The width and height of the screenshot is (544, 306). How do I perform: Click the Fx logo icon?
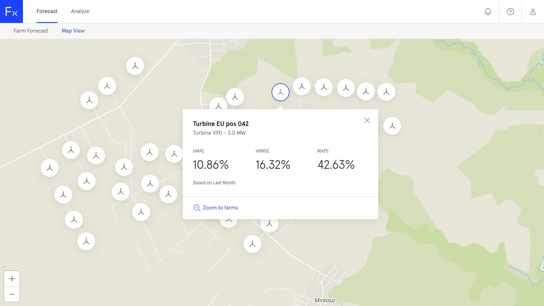coord(11,12)
